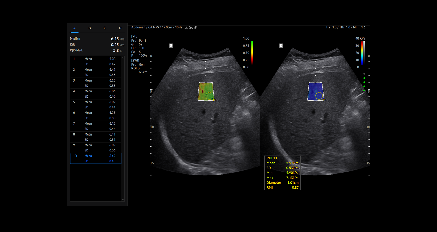437x232 pixels.
Task: Select the yellow ROI circle in reliability map
Action: tap(209, 96)
